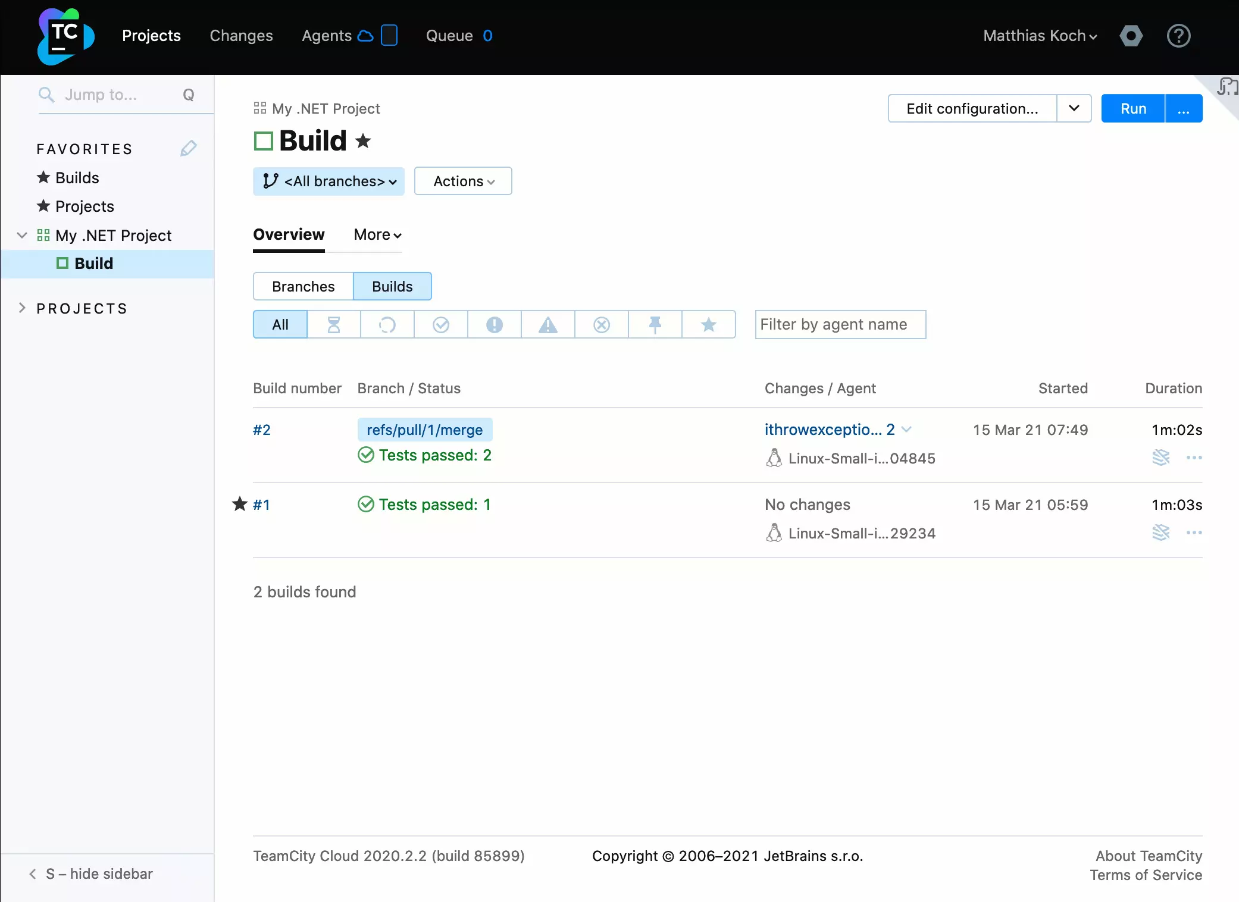Toggle the favorite star on build #1
Image resolution: width=1239 pixels, height=902 pixels.
pyautogui.click(x=239, y=505)
